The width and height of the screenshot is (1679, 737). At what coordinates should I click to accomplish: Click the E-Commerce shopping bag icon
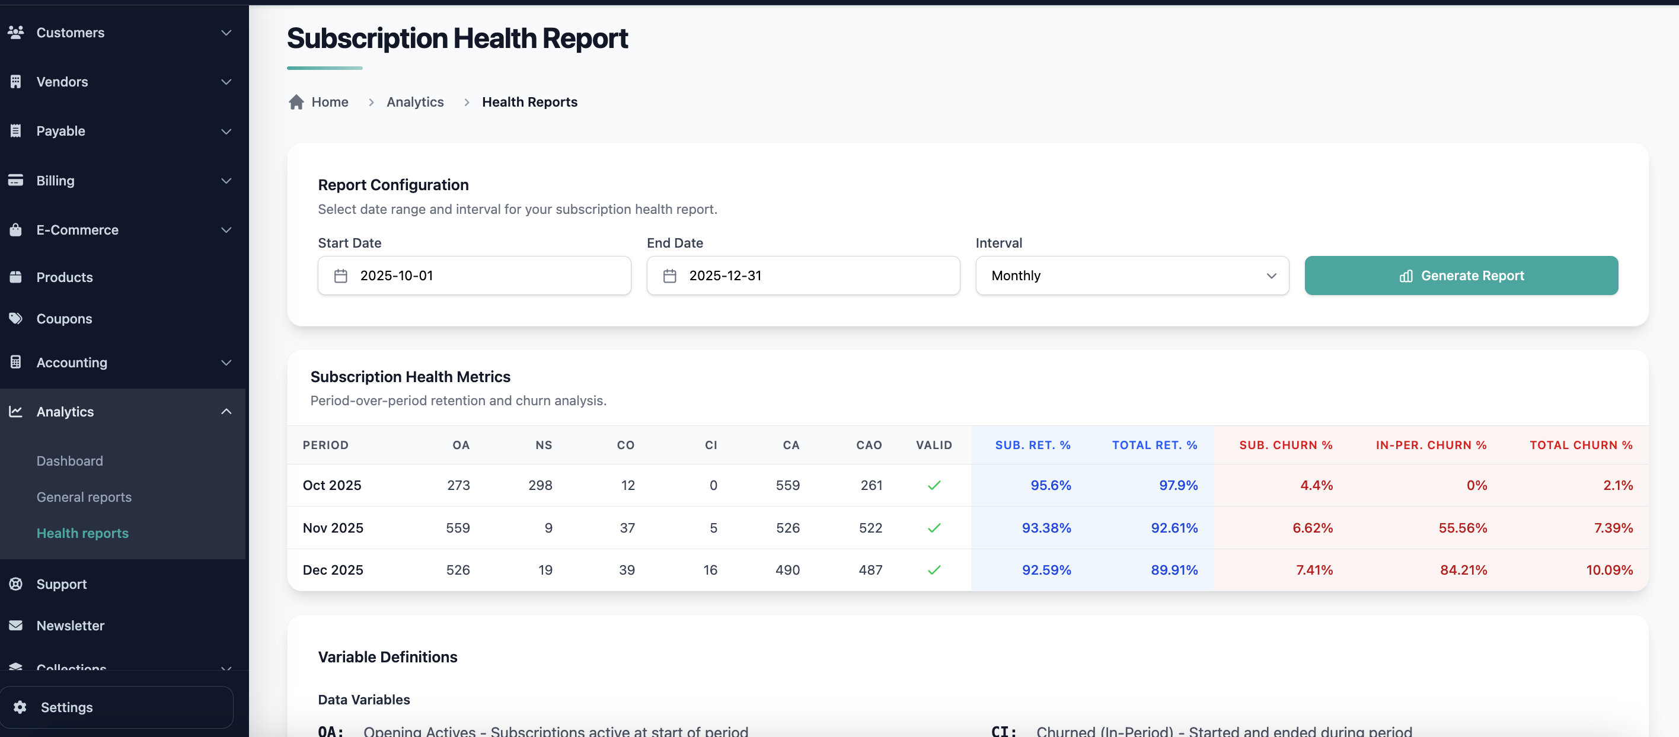15,230
